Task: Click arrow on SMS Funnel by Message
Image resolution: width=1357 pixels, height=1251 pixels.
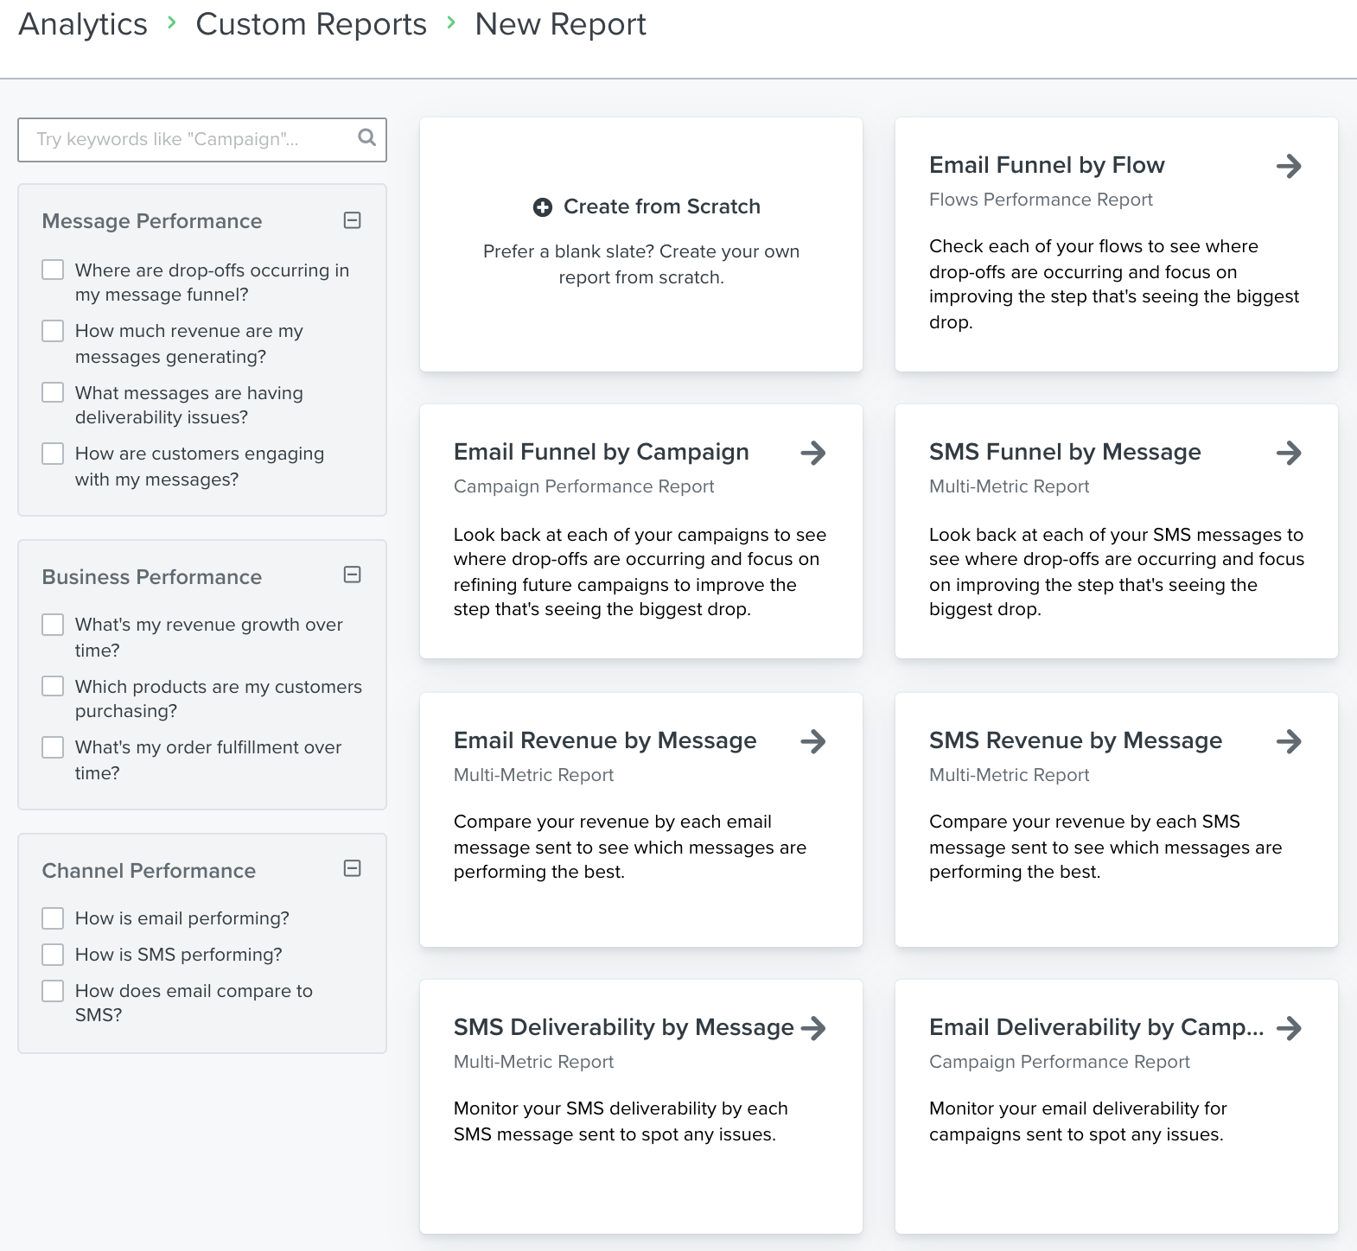Action: tap(1288, 453)
